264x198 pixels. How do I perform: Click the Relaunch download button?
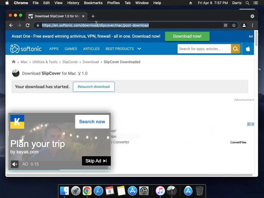(94, 87)
